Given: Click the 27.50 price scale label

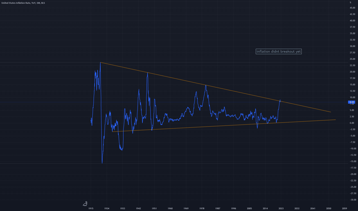Looking at the screenshot, I should pos(352,53).
